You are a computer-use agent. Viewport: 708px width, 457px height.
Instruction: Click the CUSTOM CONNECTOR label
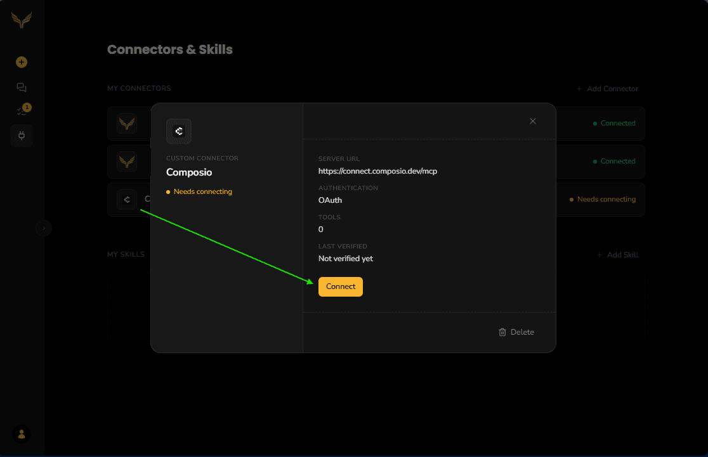[x=202, y=158]
